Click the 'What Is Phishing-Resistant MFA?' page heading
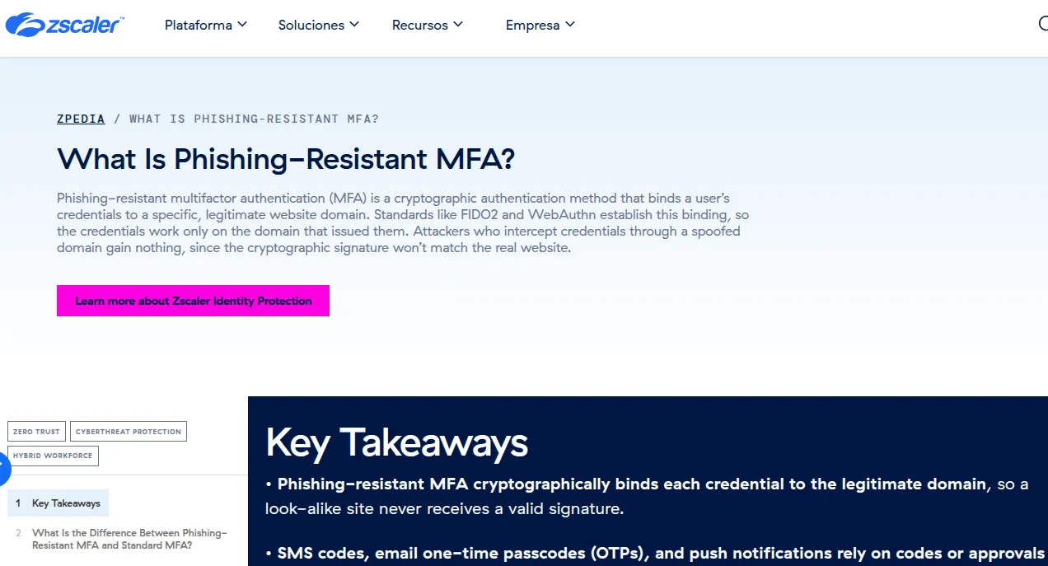Viewport: 1048px width, 566px height. pyautogui.click(x=286, y=159)
